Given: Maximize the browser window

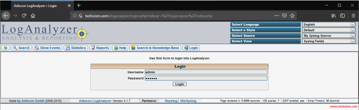Looking at the screenshot, I should 339,5.
